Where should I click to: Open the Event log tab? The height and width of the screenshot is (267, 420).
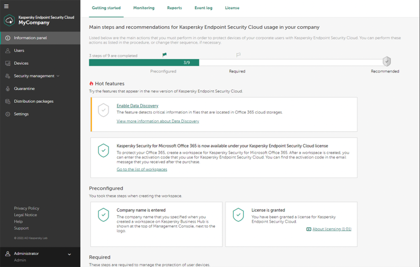203,8
